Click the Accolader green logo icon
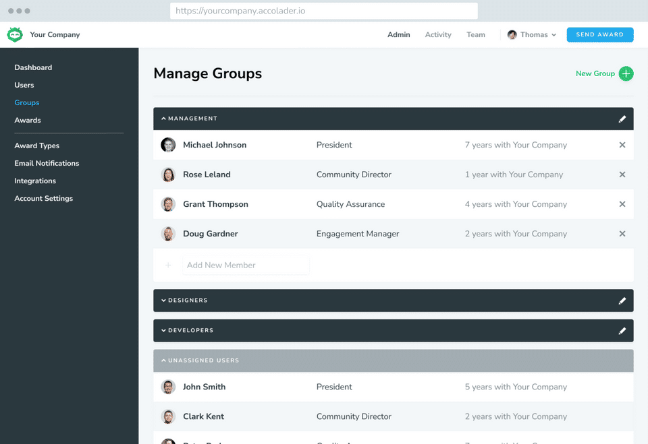This screenshot has height=444, width=648. pos(15,35)
